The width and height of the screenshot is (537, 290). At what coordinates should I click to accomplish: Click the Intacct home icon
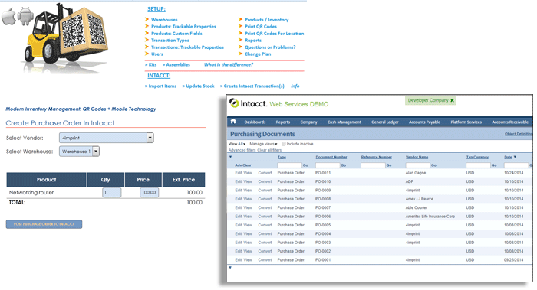click(233, 122)
